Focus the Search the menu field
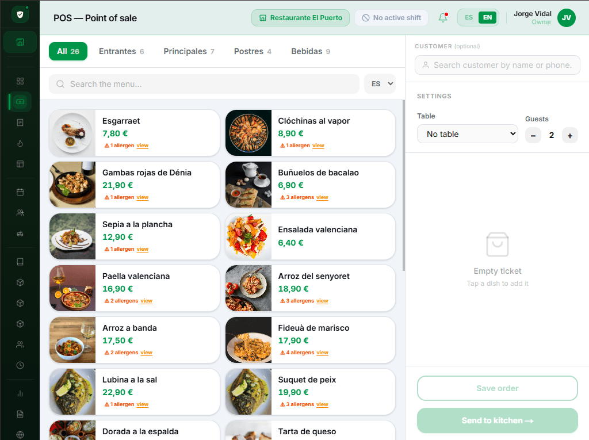Image resolution: width=589 pixels, height=440 pixels. (x=204, y=84)
